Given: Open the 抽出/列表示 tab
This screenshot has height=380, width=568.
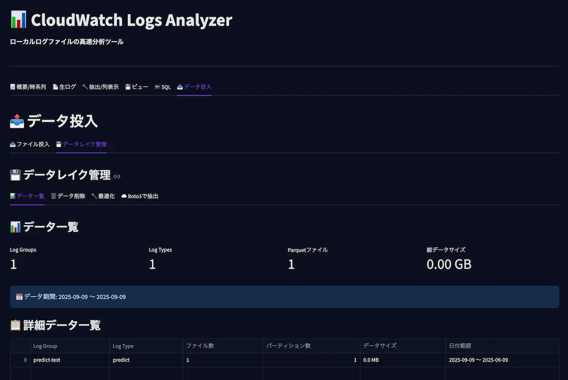Looking at the screenshot, I should click(100, 87).
